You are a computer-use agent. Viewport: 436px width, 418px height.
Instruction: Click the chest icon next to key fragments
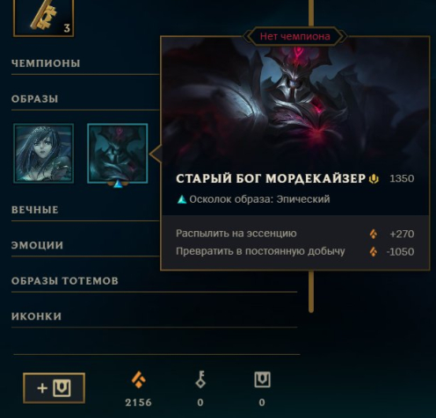pyautogui.click(x=262, y=379)
